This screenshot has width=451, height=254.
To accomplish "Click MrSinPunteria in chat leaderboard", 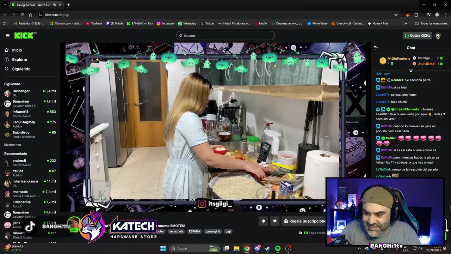I will [399, 59].
